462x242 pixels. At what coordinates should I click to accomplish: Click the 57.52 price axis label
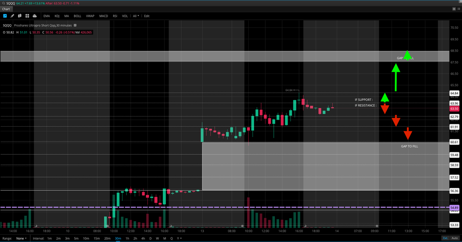(454, 177)
